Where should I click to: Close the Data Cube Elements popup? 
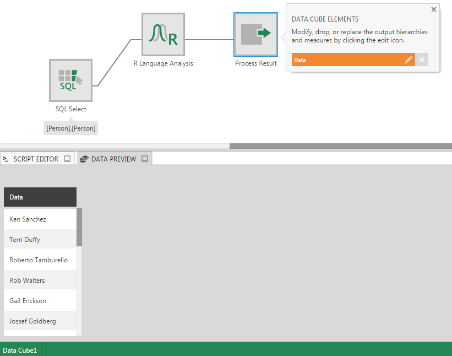pos(433,9)
